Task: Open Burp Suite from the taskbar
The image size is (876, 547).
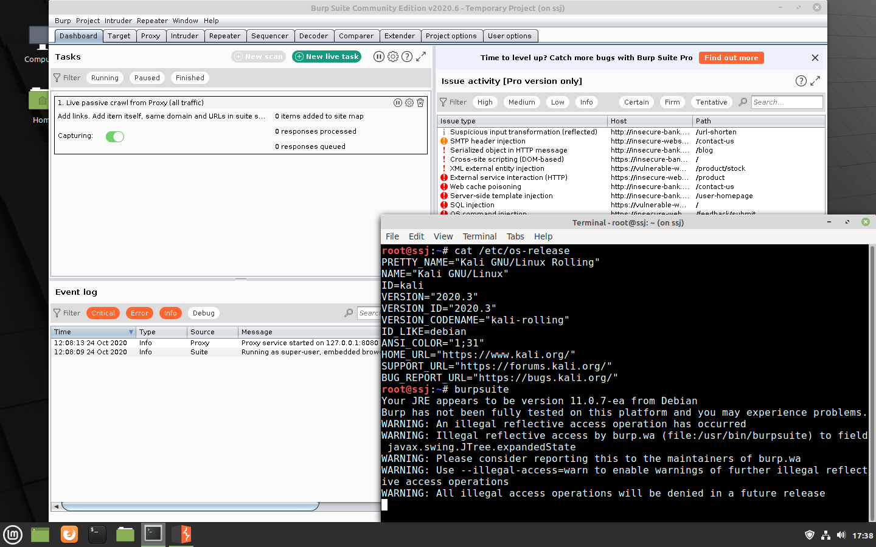Action: [181, 535]
